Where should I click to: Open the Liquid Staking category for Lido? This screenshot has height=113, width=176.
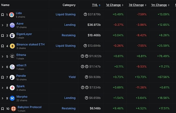point(65,14)
